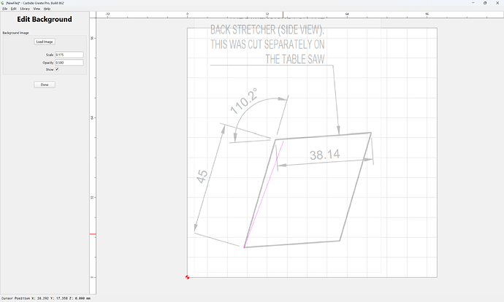Click the 64 mark on horizontal ruler
The width and height of the screenshot is (504, 302).
tap(347, 14)
